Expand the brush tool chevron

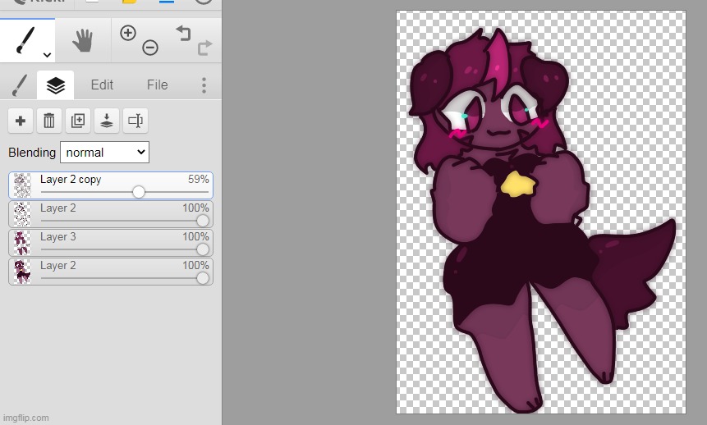[x=47, y=56]
